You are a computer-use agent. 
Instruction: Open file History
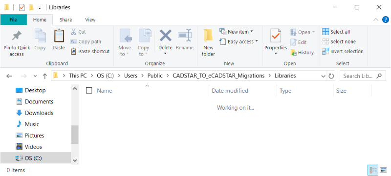pyautogui.click(x=302, y=53)
